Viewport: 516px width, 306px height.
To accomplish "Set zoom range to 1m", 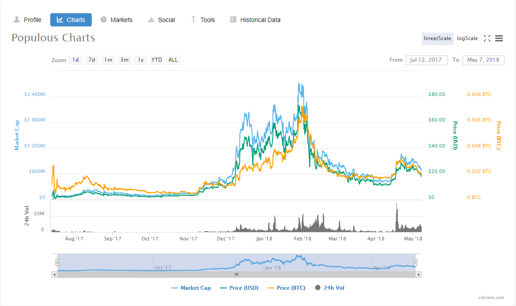I will pyautogui.click(x=108, y=60).
